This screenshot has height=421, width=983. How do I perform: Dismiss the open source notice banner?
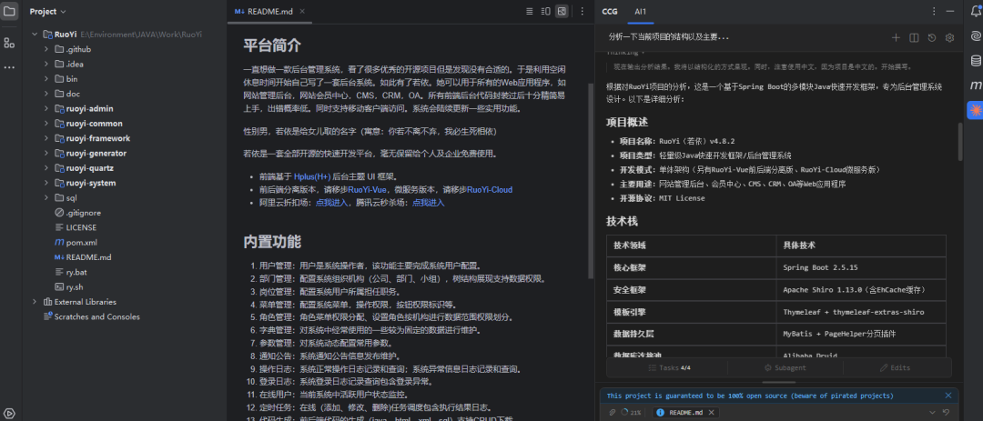[948, 396]
